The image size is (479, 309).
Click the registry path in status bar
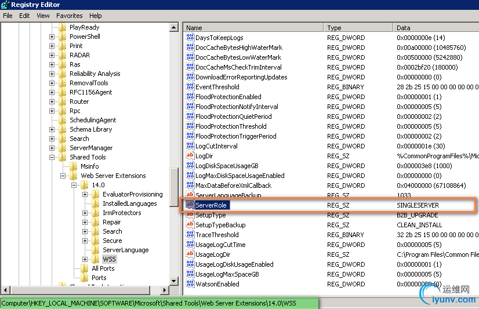point(149,303)
